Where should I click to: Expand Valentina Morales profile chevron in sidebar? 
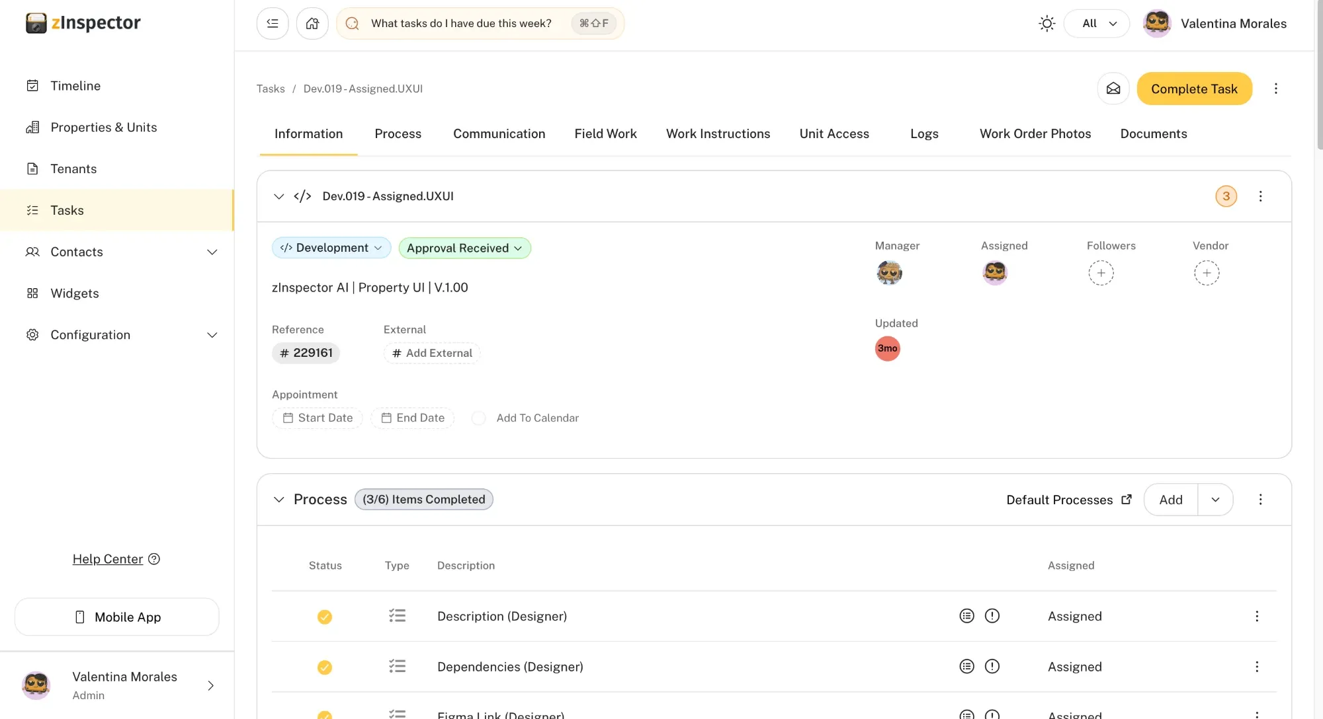point(211,686)
